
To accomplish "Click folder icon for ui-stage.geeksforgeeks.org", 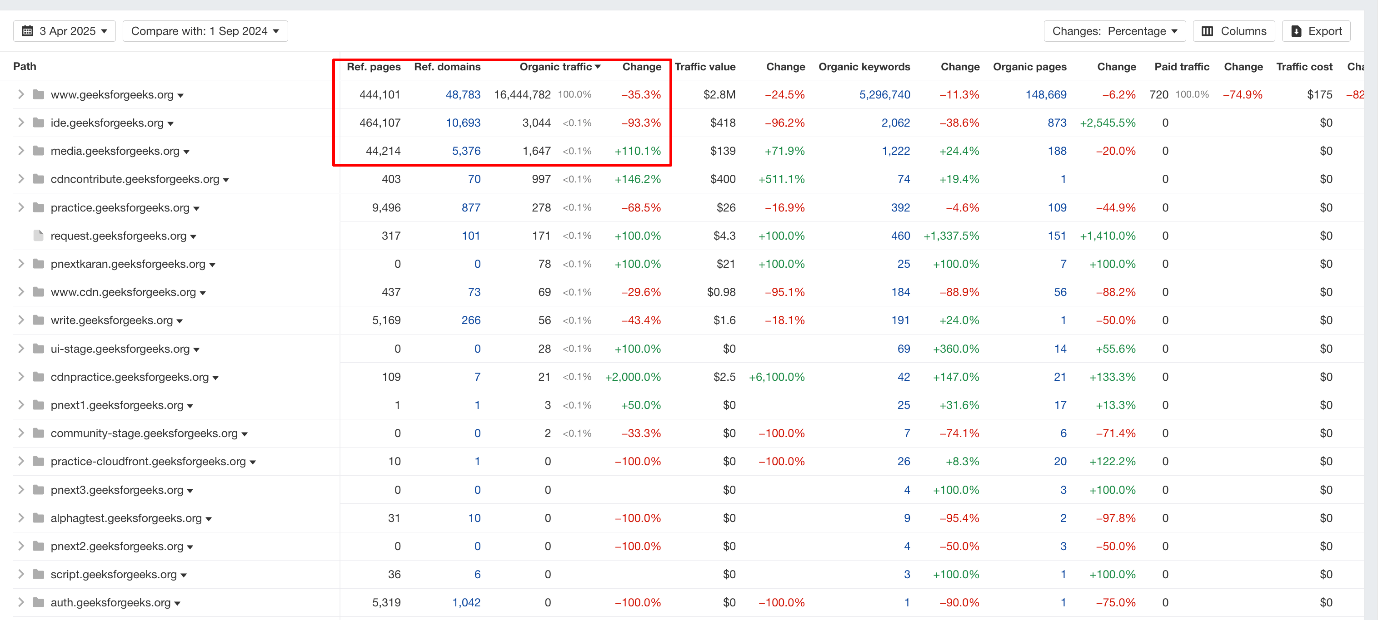I will point(38,349).
